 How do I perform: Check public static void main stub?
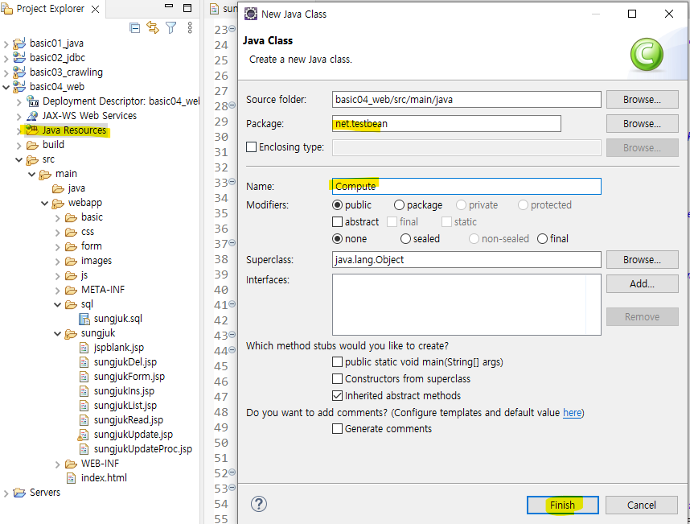(338, 362)
